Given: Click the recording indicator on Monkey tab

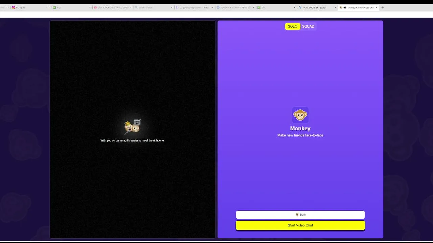Looking at the screenshot, I should click(345, 7).
